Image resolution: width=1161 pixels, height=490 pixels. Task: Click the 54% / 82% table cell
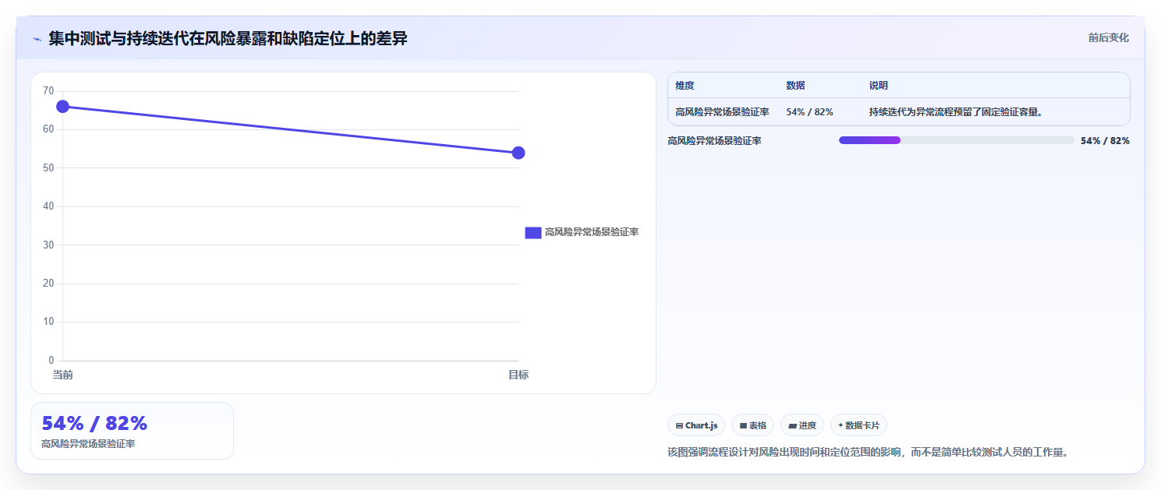(809, 112)
